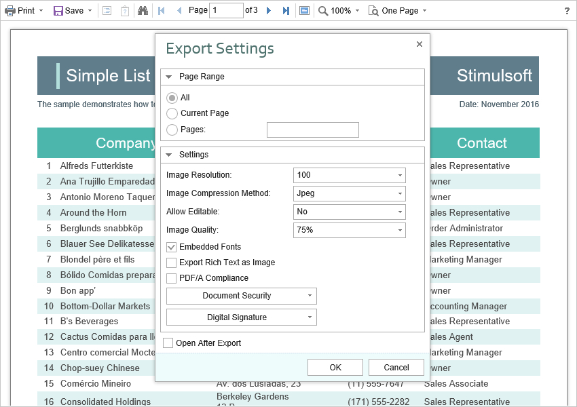Click inside the Pages range field
The image size is (577, 407).
(312, 130)
